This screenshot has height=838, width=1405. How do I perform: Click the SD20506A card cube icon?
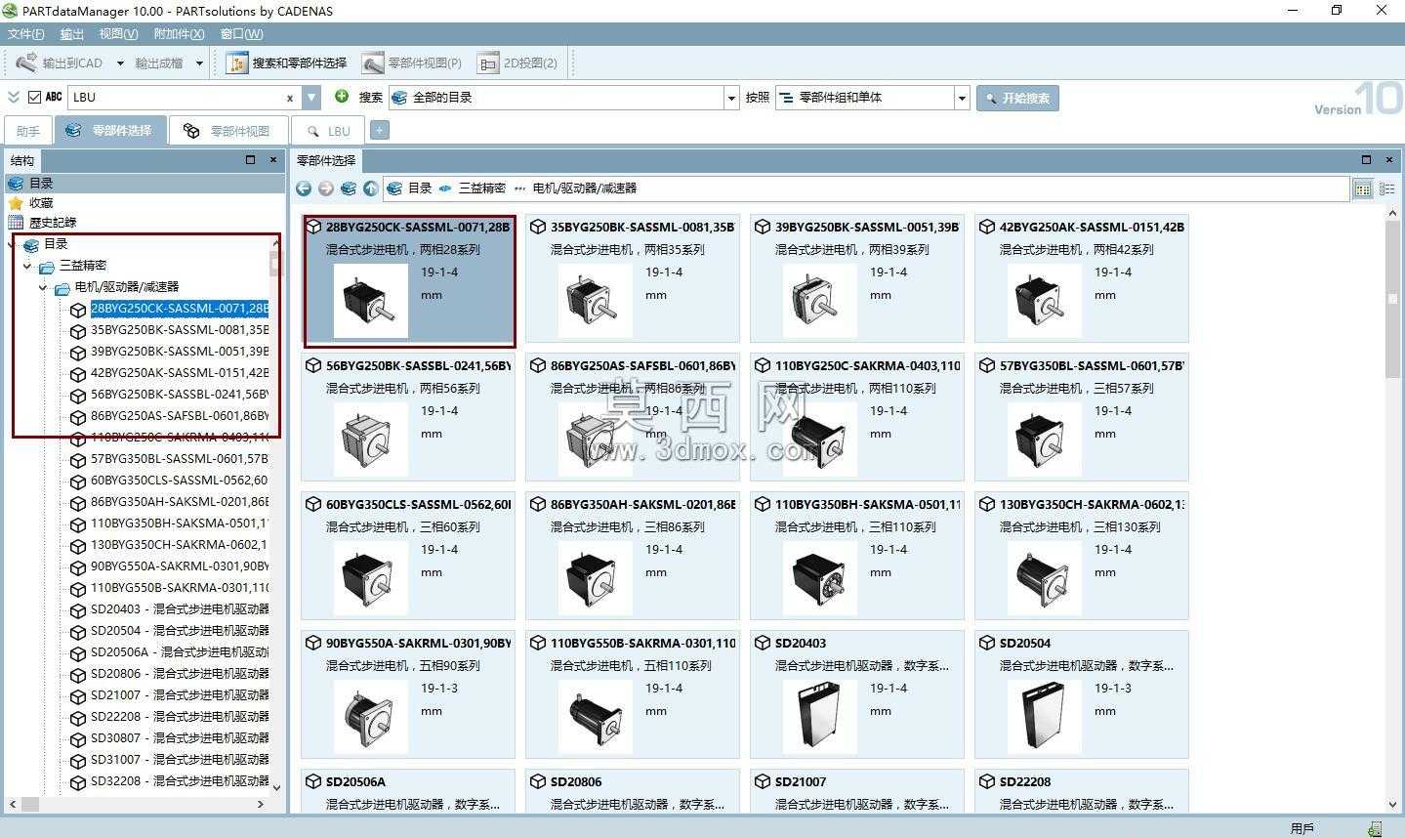click(313, 781)
